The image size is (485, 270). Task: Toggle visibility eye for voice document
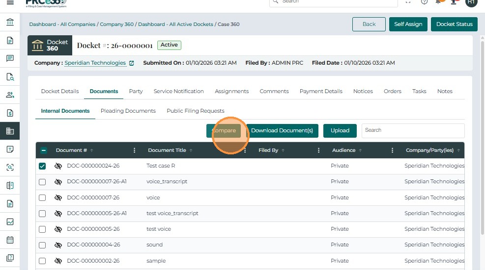tap(58, 197)
